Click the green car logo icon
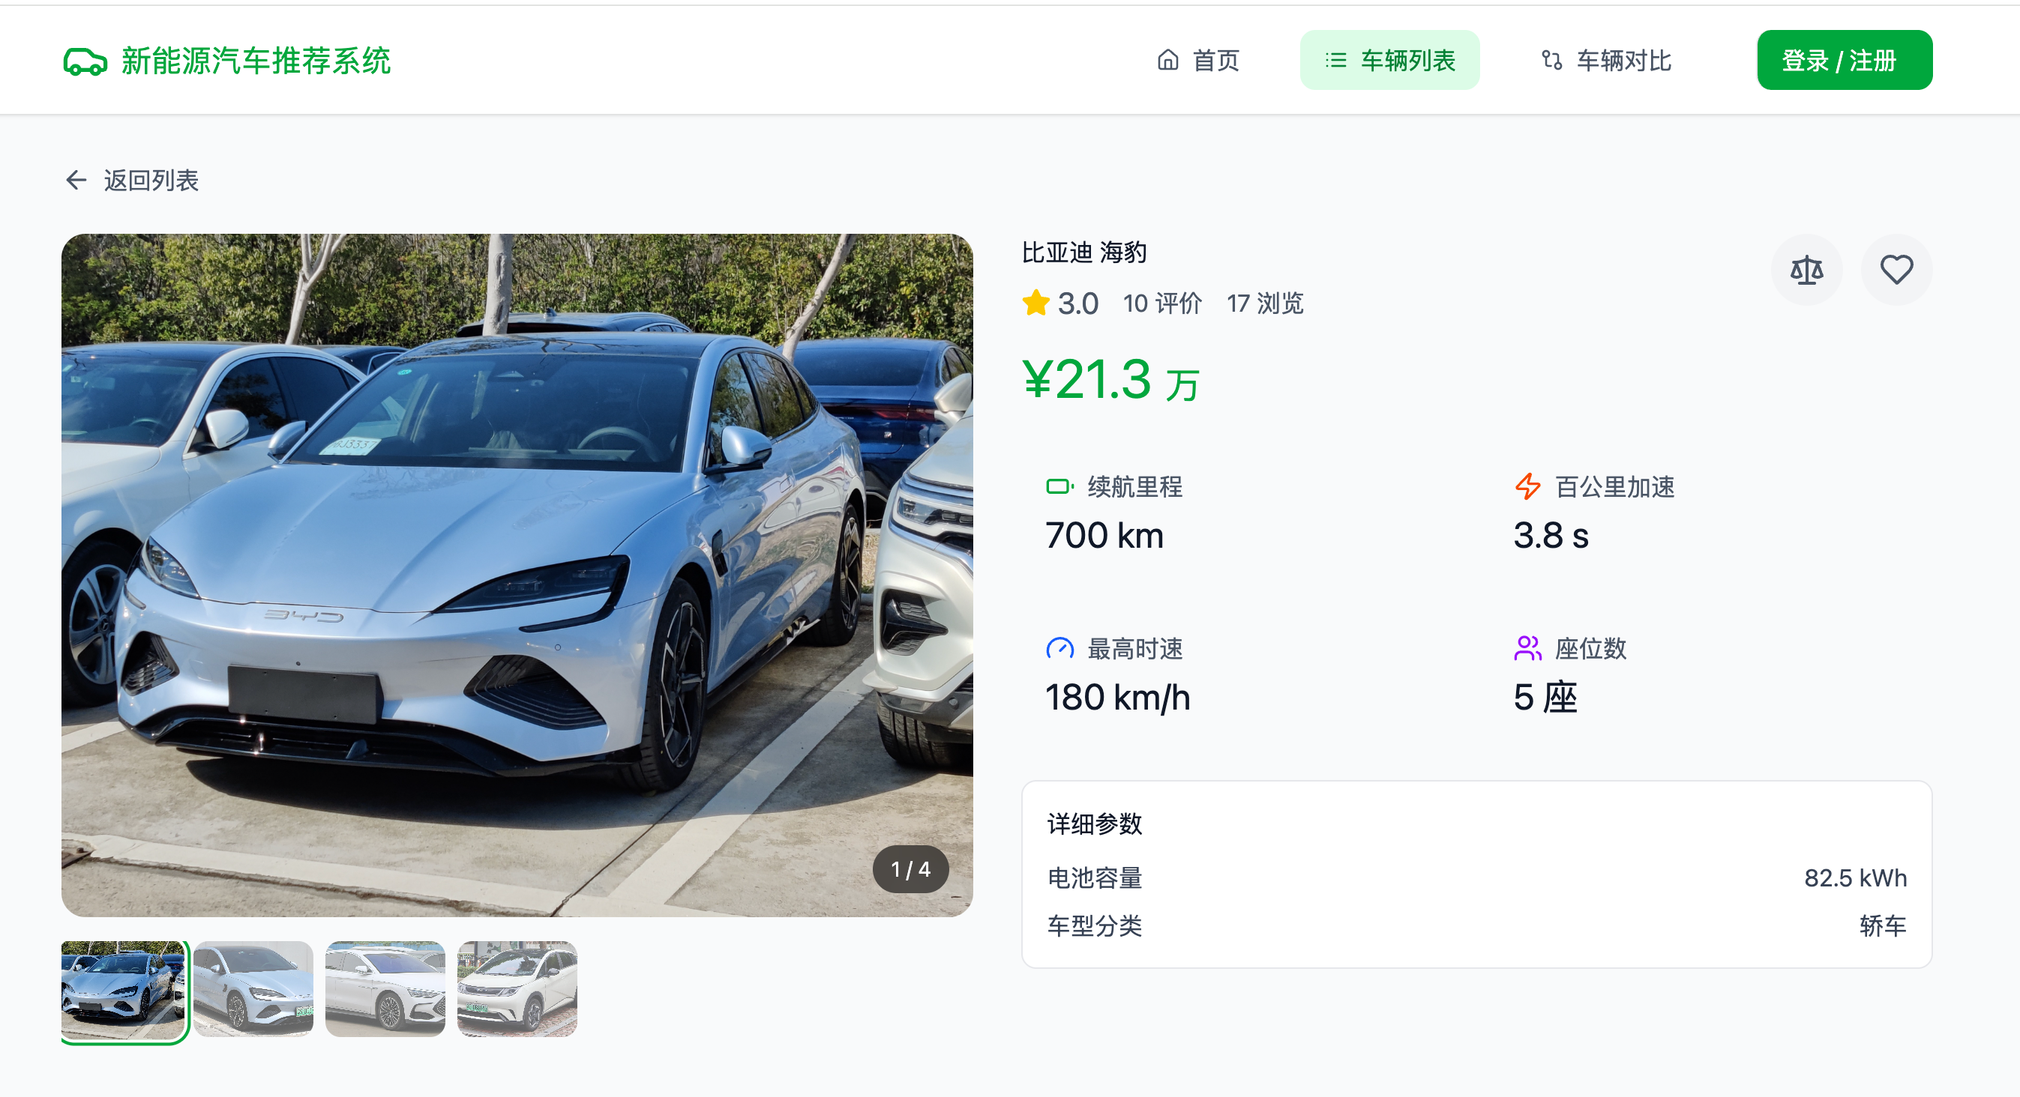This screenshot has width=2020, height=1097. tap(85, 61)
